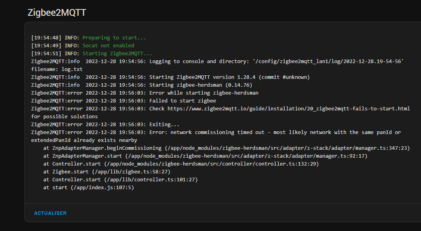The image size is (421, 231).
Task: Select the green "Preparing to start..." message
Action: [114, 38]
